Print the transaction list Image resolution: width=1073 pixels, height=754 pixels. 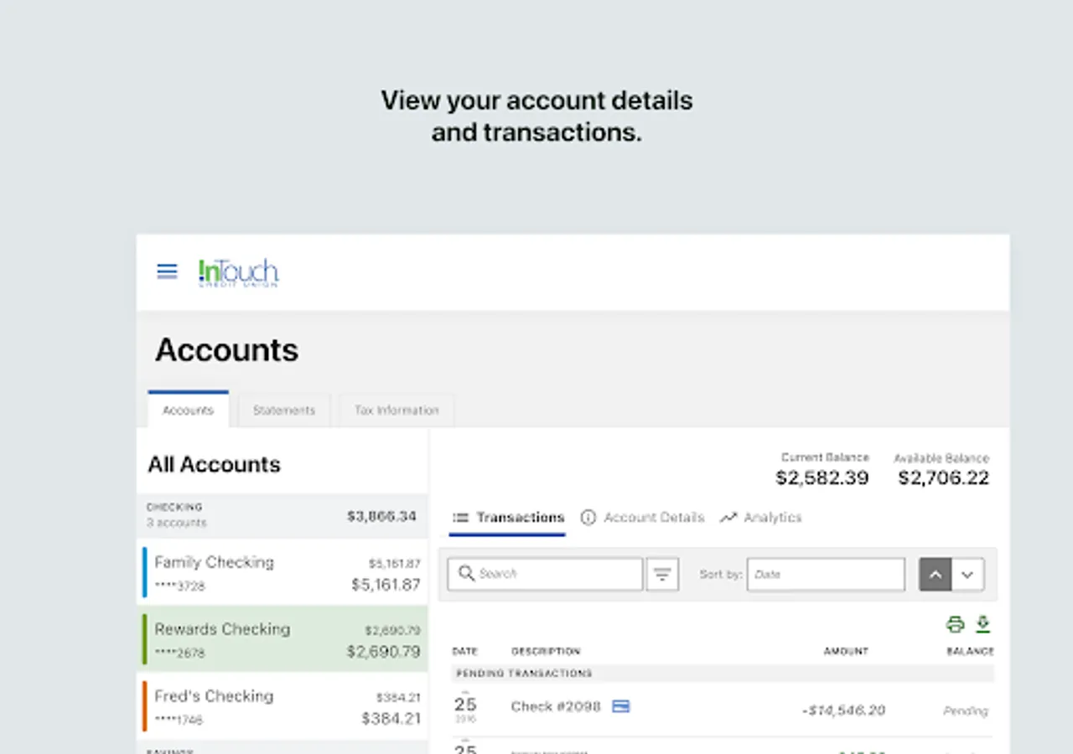tap(955, 624)
